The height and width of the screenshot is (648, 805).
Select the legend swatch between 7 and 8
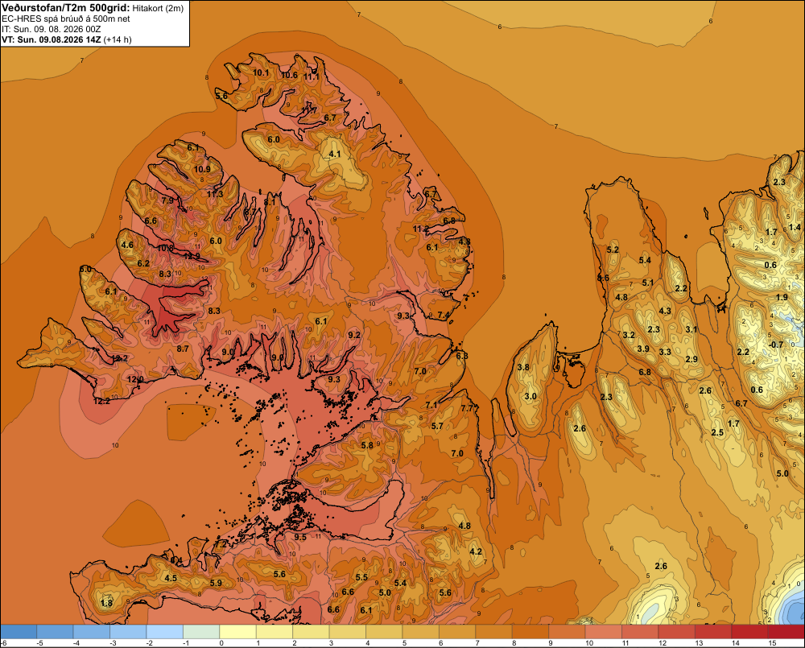[494, 632]
